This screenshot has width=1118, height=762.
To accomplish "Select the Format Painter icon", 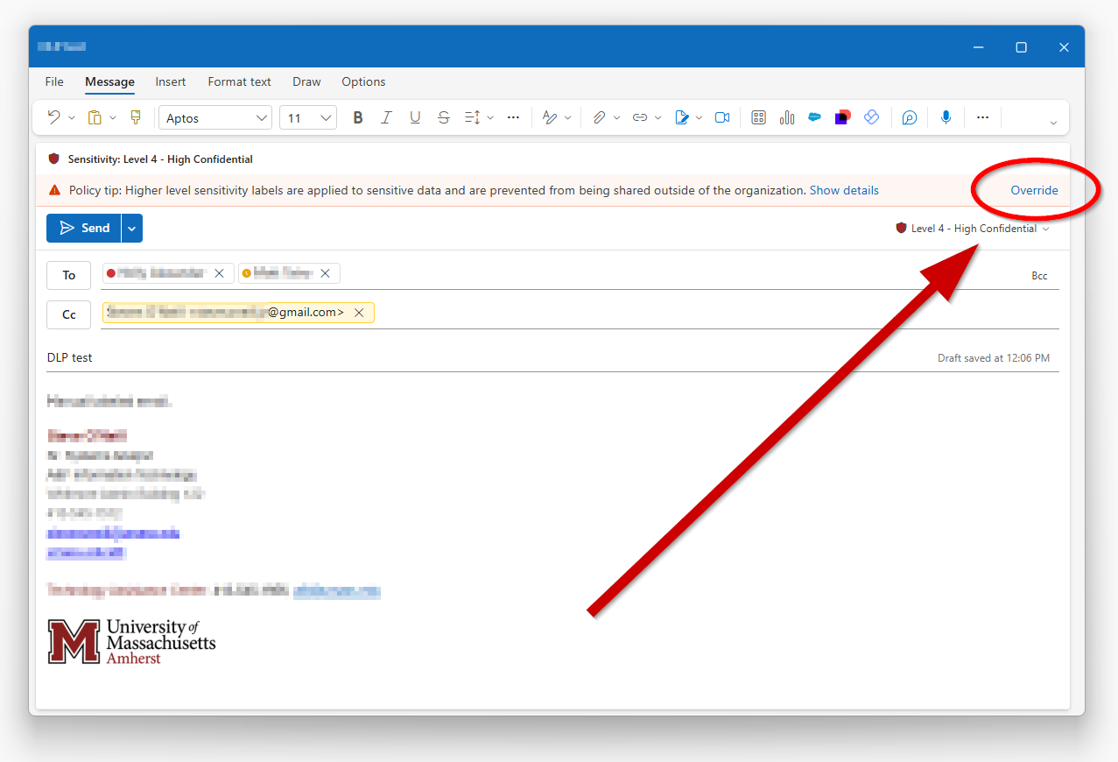I will tap(136, 116).
